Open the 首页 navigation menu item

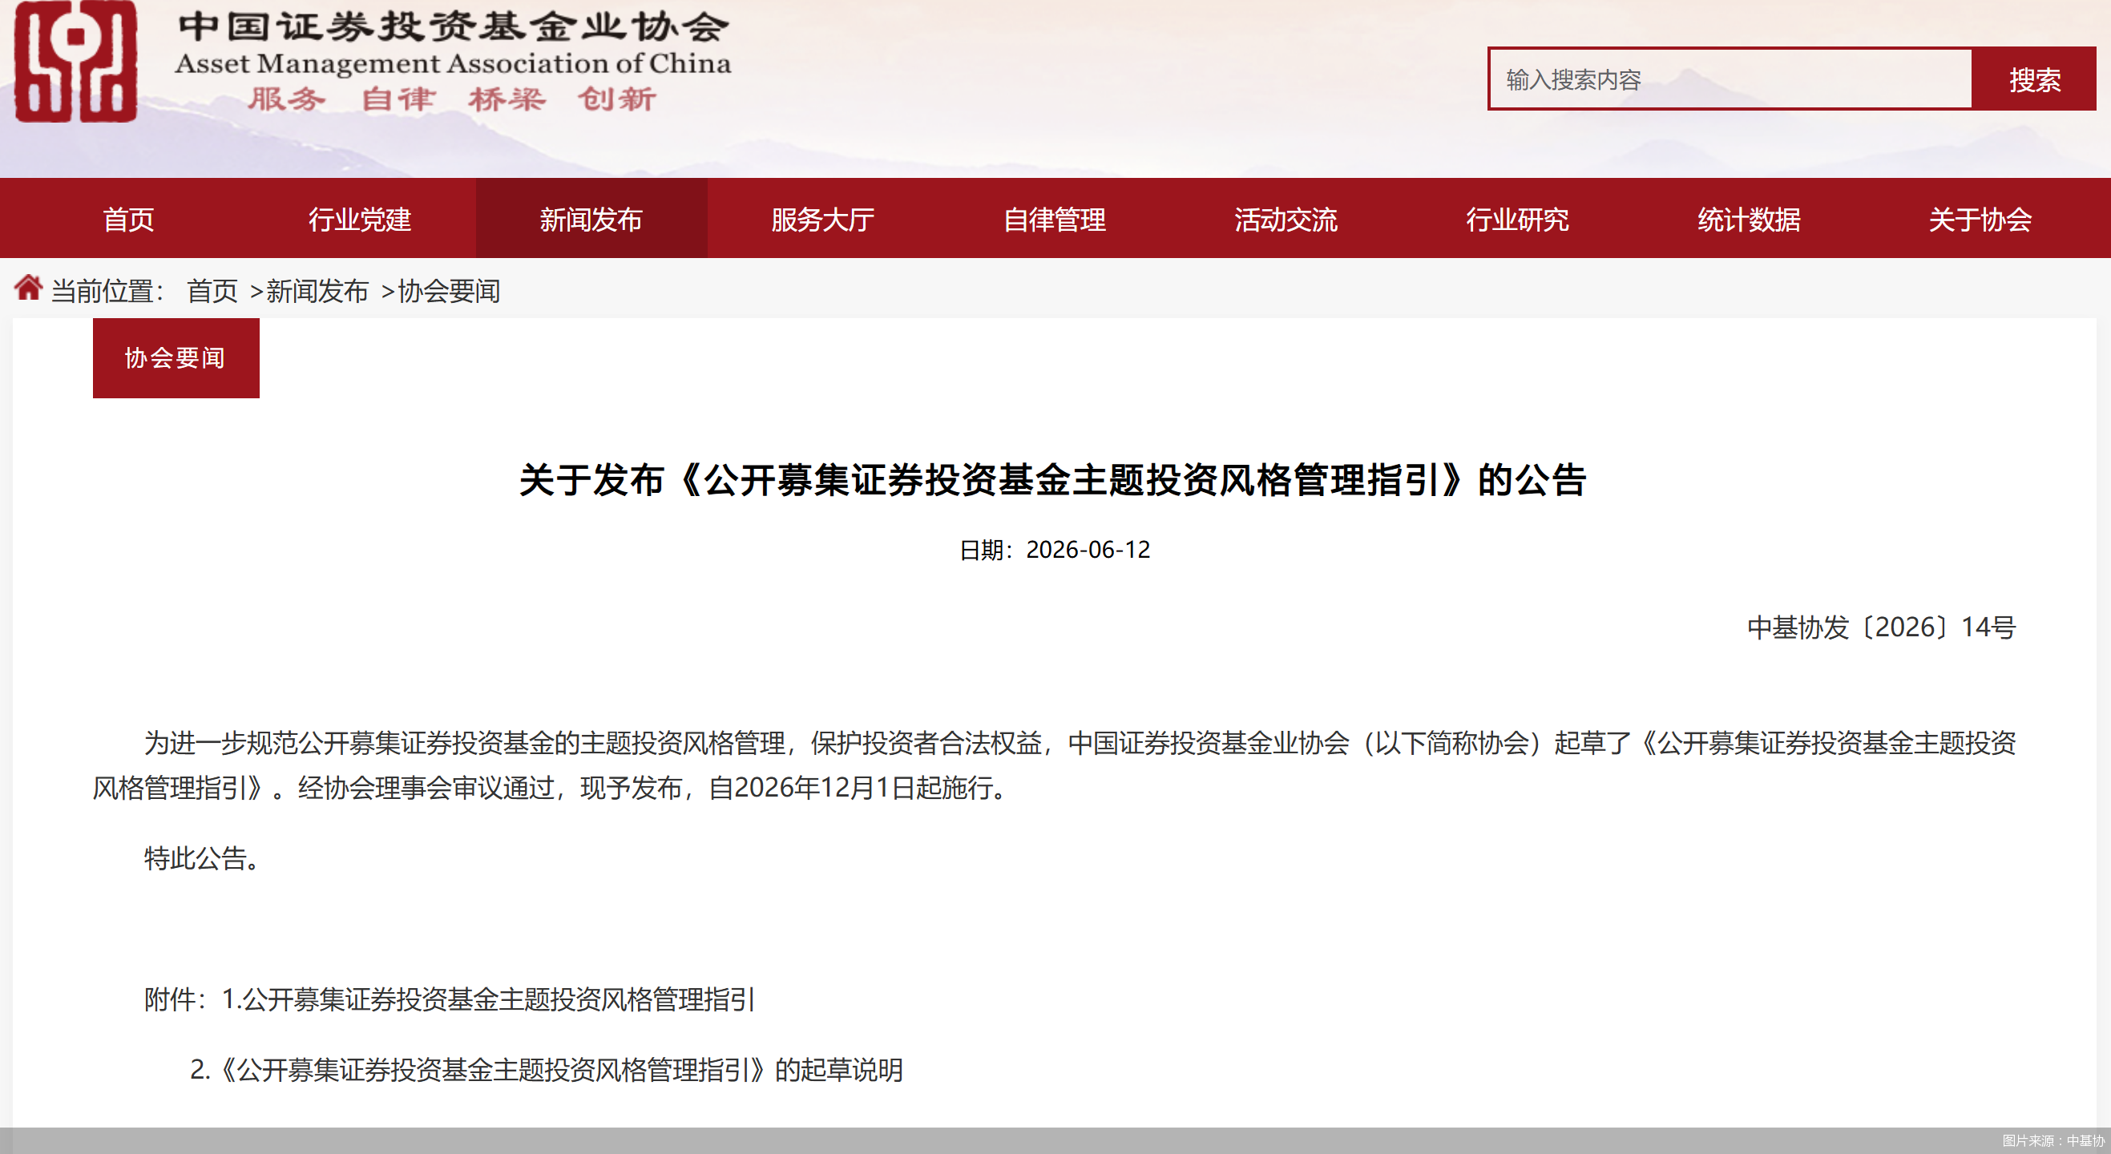click(x=129, y=219)
